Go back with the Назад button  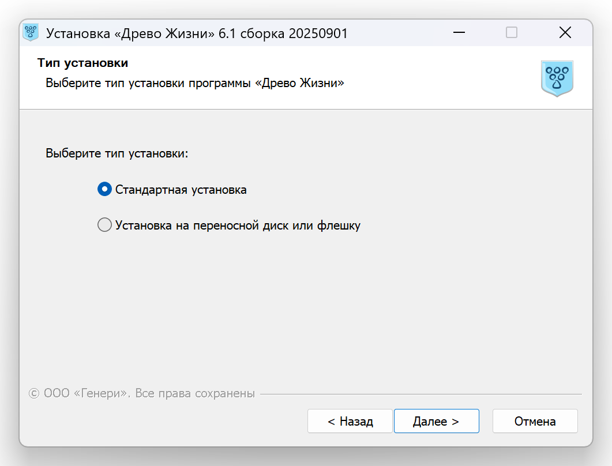pyautogui.click(x=350, y=421)
